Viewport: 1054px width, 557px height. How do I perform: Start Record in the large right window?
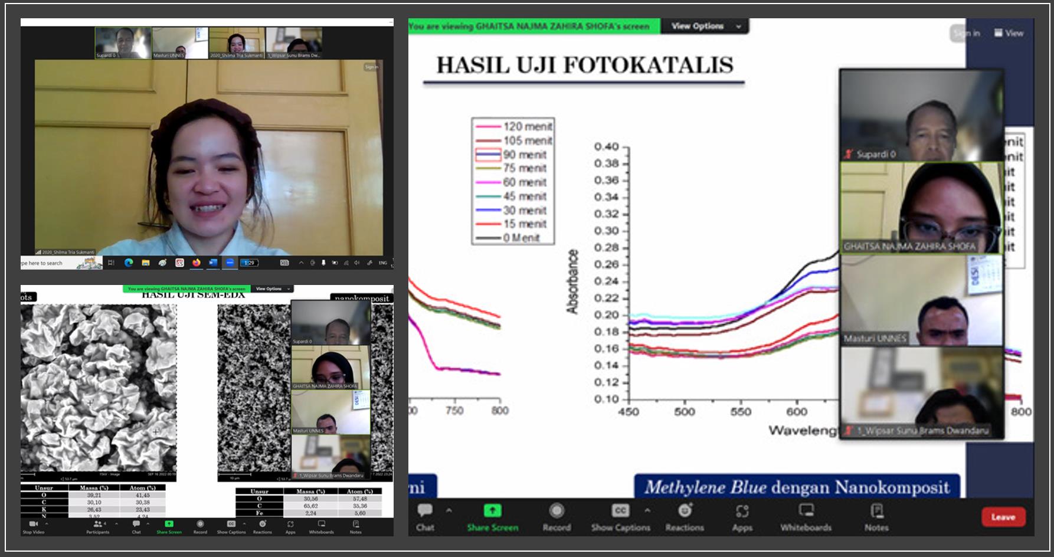coord(557,516)
